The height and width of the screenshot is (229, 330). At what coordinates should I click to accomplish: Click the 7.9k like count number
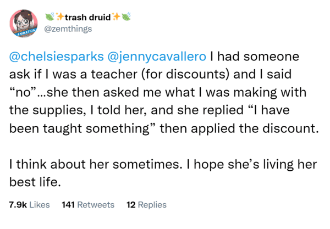click(18, 205)
